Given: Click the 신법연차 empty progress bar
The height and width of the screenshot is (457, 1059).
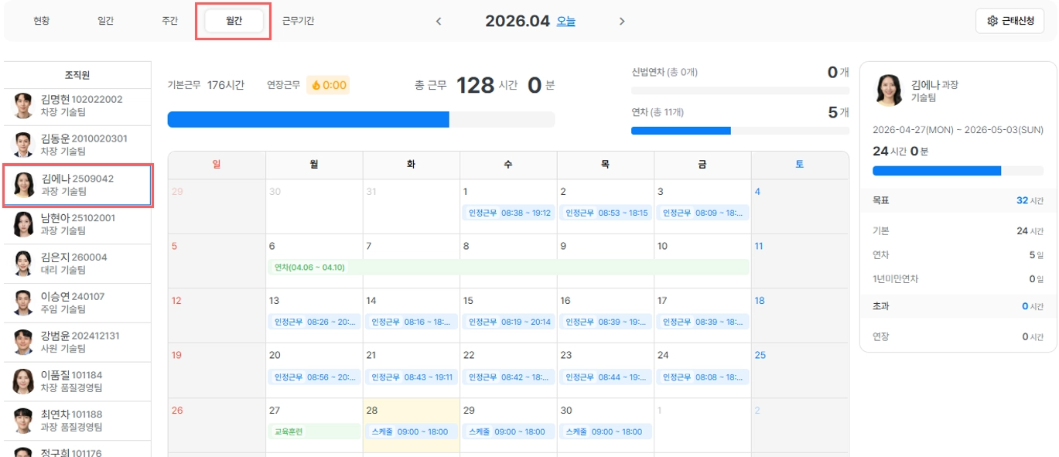Looking at the screenshot, I should (x=740, y=90).
